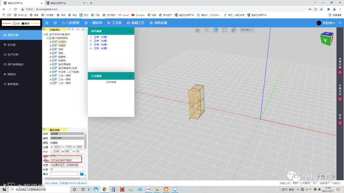
Task: Open 生产订单 in the left sidebar
Action: (x=13, y=55)
